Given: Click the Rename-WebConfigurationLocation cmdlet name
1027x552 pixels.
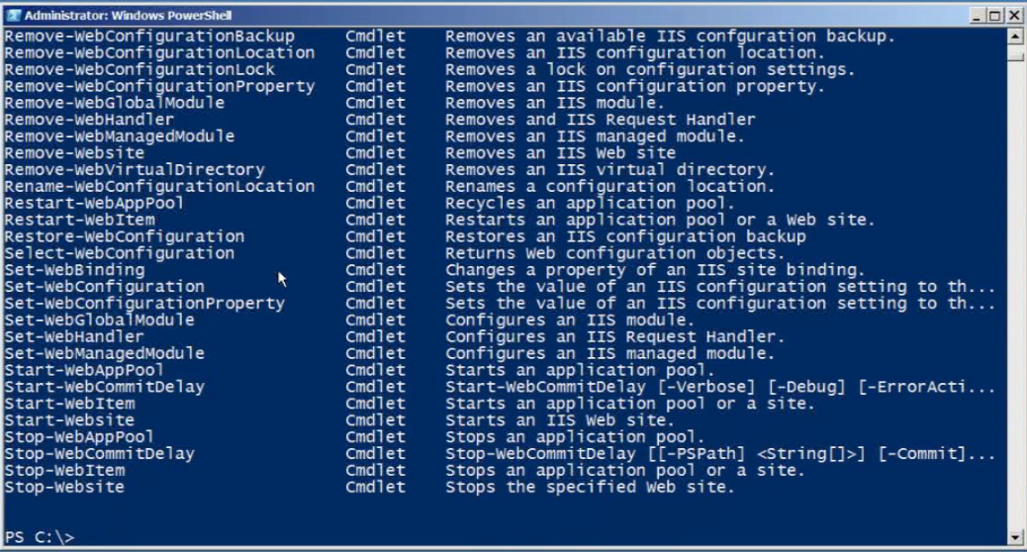Looking at the screenshot, I should [x=159, y=186].
